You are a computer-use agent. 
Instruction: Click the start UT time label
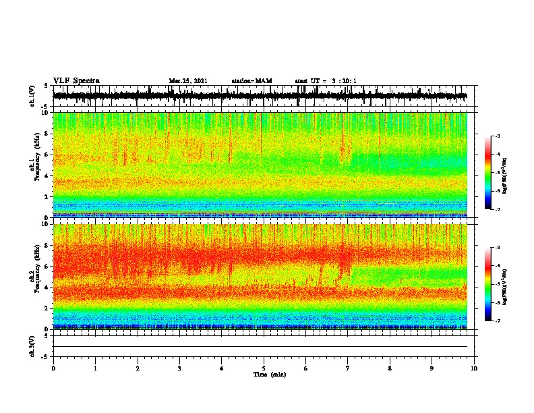tap(326, 81)
